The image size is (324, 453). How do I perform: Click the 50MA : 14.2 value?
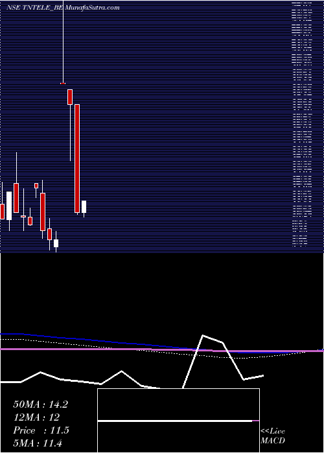40,404
